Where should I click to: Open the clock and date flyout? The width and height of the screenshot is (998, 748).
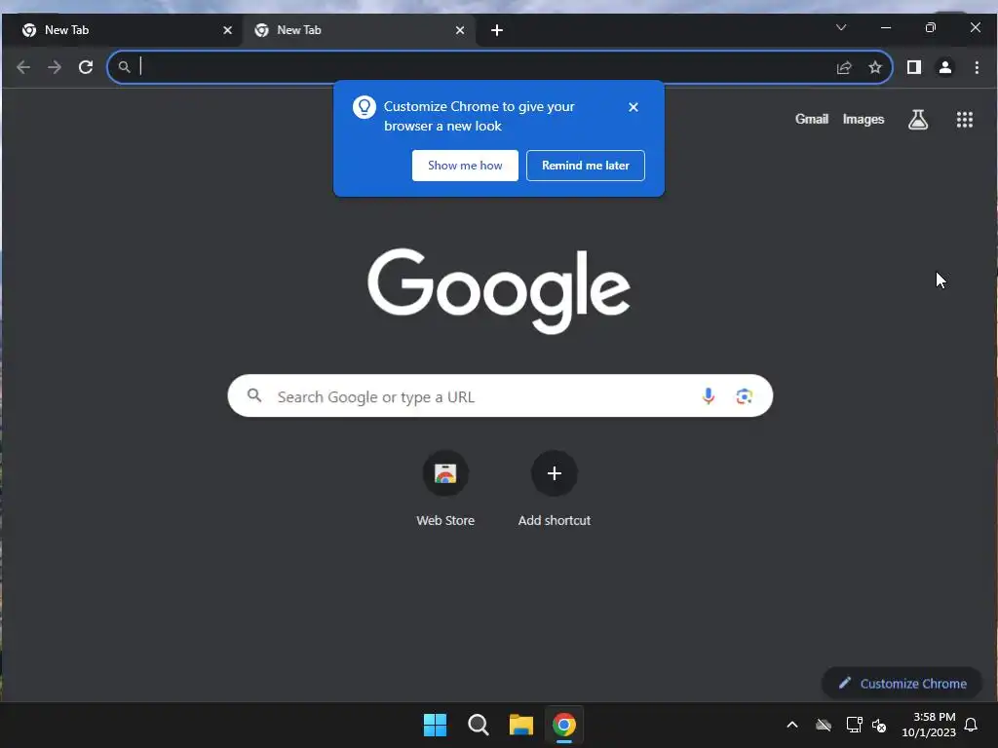pos(929,725)
